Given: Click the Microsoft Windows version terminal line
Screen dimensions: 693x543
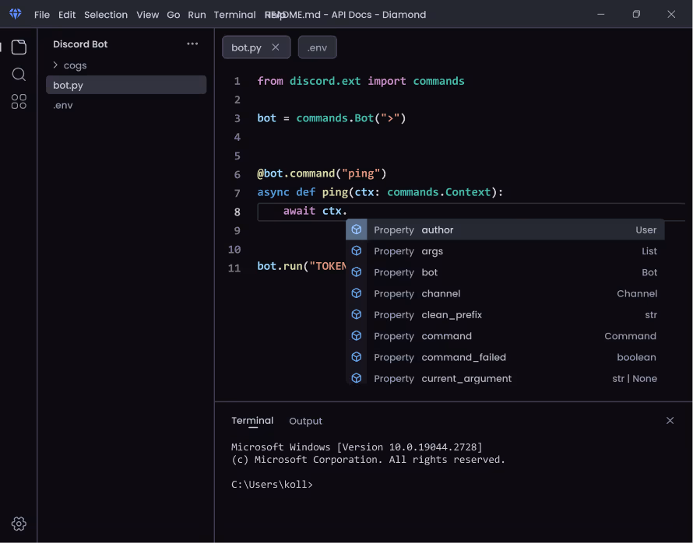Looking at the screenshot, I should pos(357,447).
